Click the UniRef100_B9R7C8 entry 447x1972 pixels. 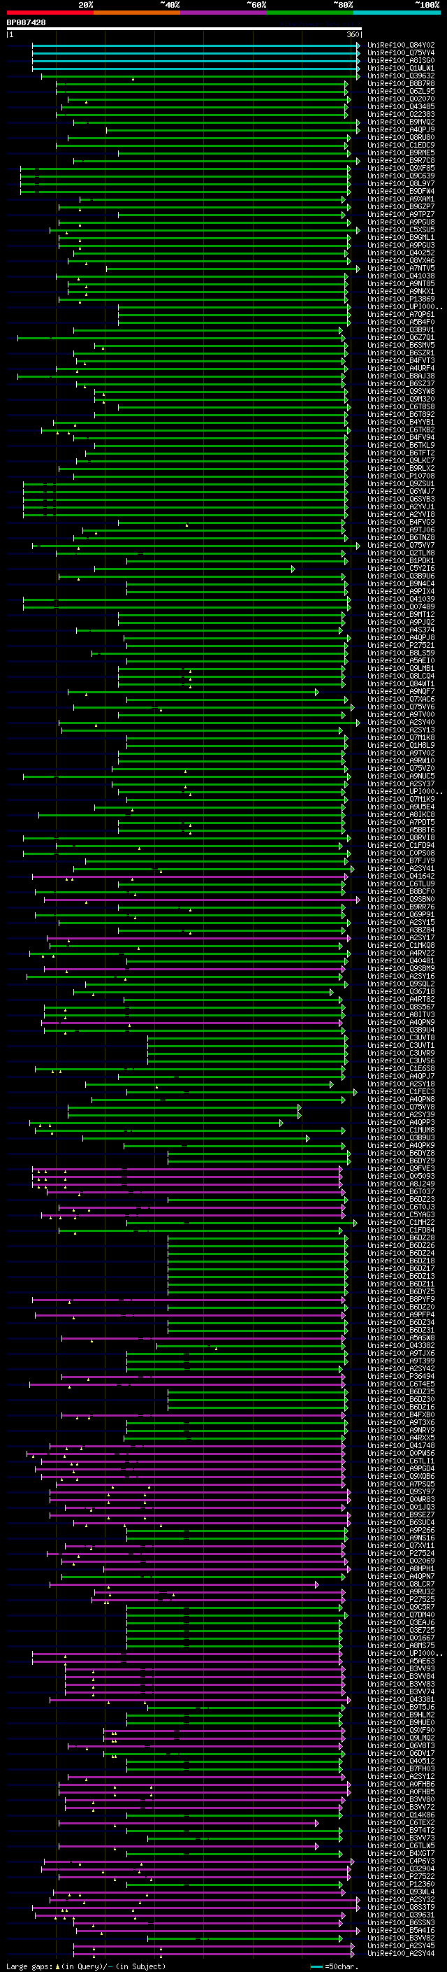(x=400, y=161)
